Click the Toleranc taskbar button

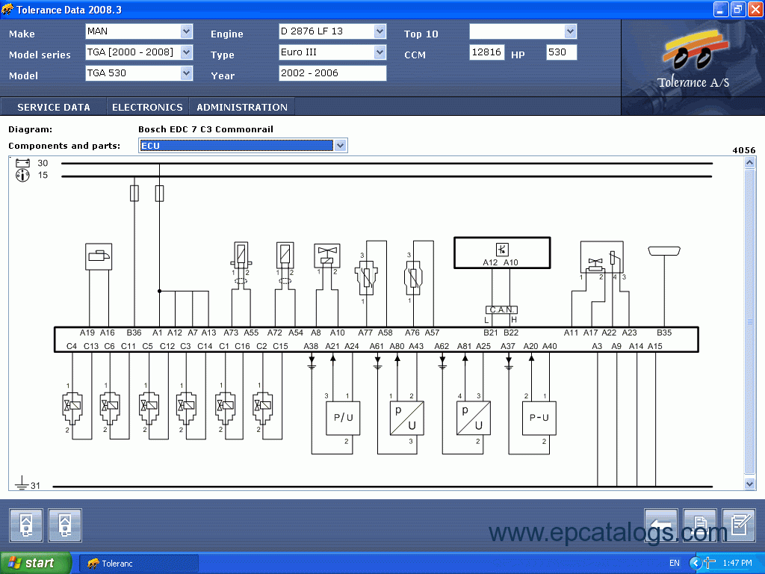[138, 564]
